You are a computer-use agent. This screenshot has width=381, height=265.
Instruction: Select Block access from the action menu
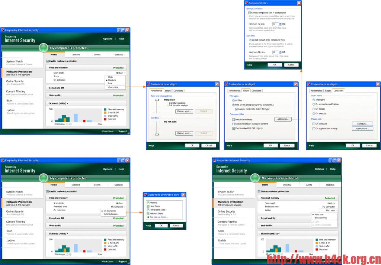click(320, 218)
